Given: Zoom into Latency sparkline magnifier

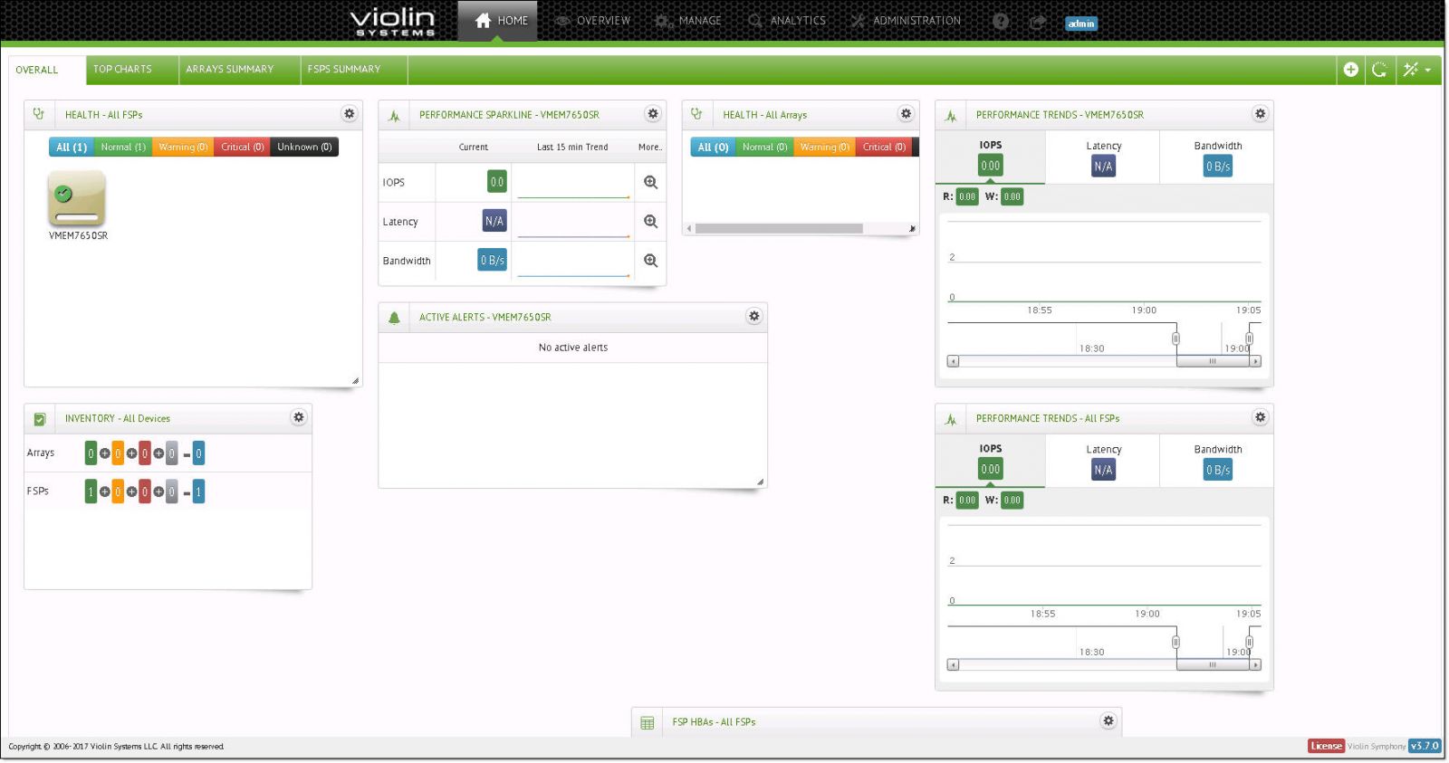Looking at the screenshot, I should pyautogui.click(x=650, y=221).
